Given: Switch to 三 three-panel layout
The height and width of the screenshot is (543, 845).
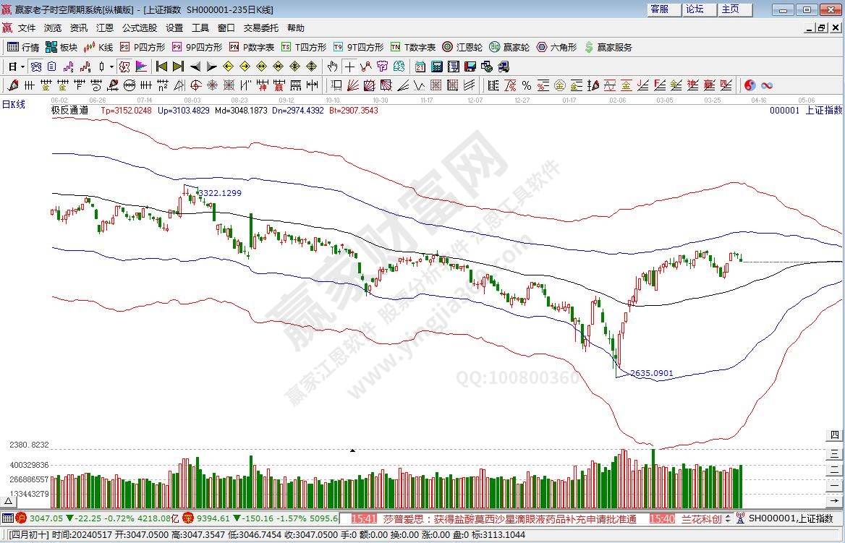Looking at the screenshot, I should [x=835, y=452].
